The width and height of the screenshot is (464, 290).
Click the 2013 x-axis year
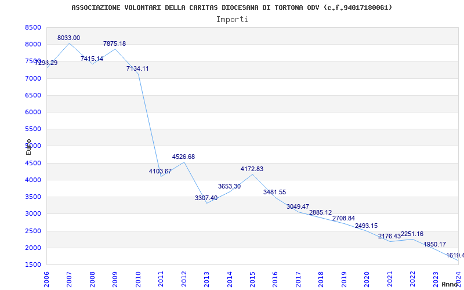206,280
